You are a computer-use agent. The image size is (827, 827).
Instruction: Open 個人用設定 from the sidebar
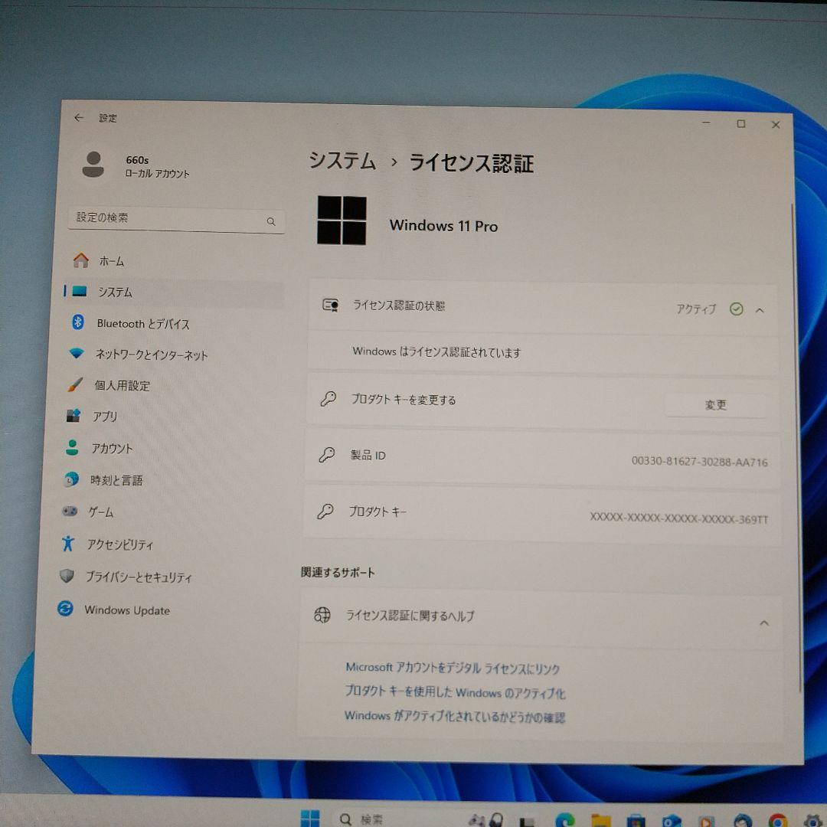[123, 387]
